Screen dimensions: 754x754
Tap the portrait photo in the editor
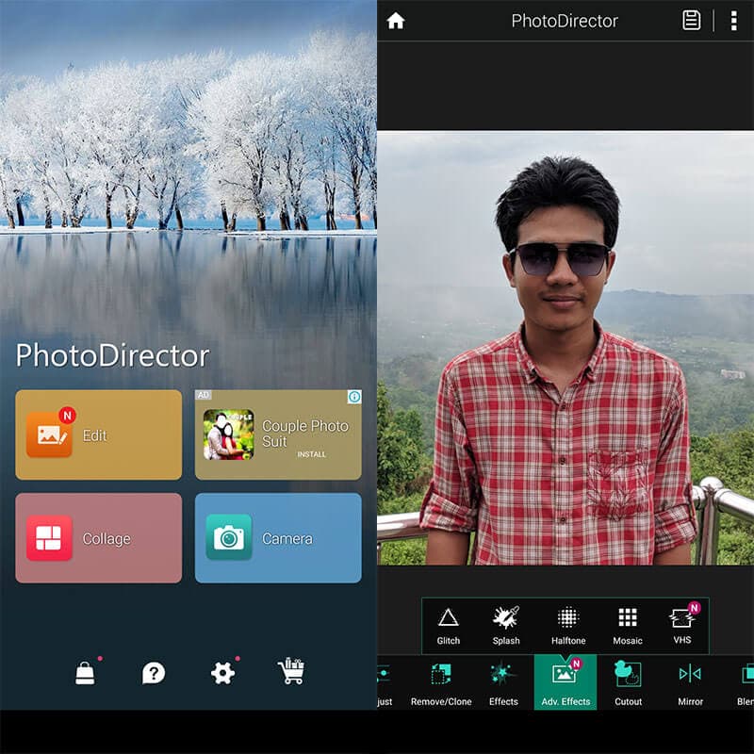pyautogui.click(x=565, y=348)
